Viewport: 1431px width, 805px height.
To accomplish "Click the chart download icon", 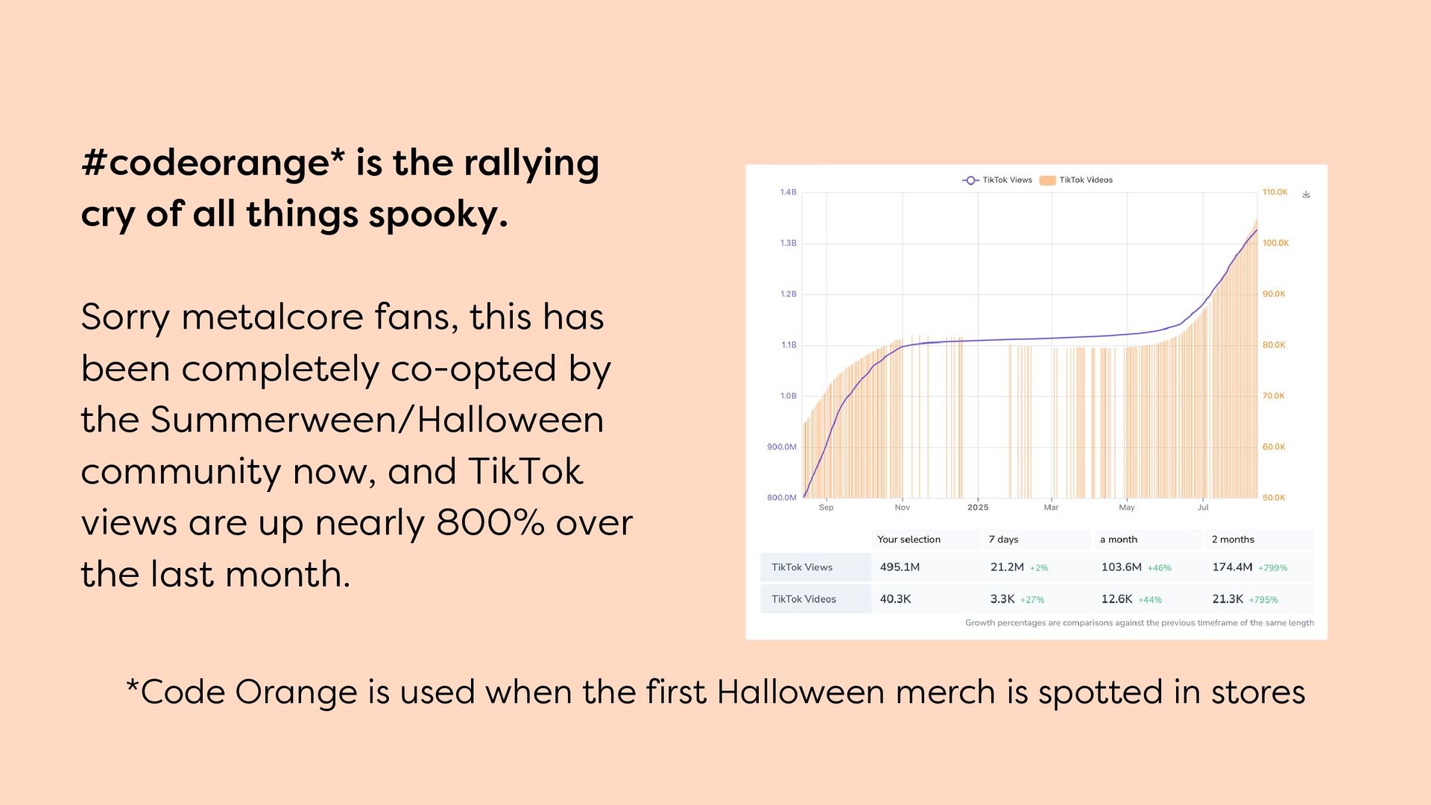I will (1306, 195).
